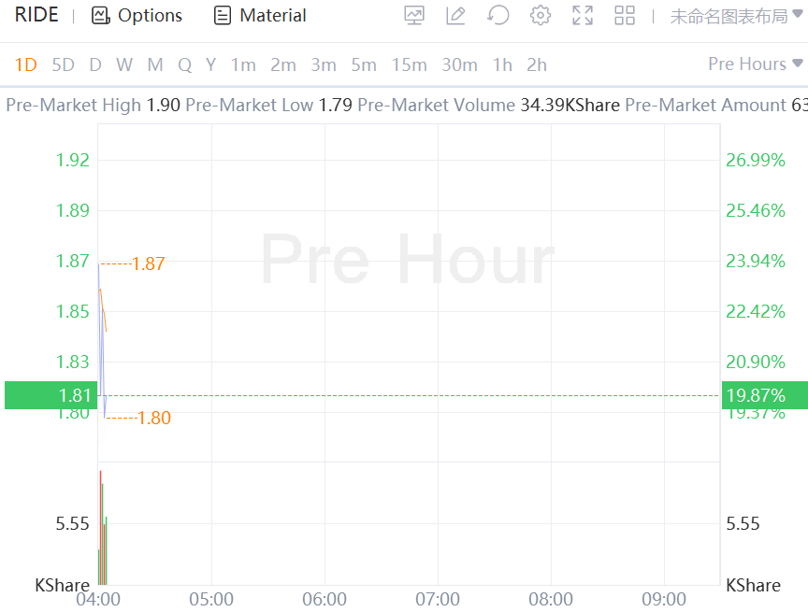This screenshot has height=612, width=808.
Task: Choose the 1h interval
Action: tap(502, 64)
